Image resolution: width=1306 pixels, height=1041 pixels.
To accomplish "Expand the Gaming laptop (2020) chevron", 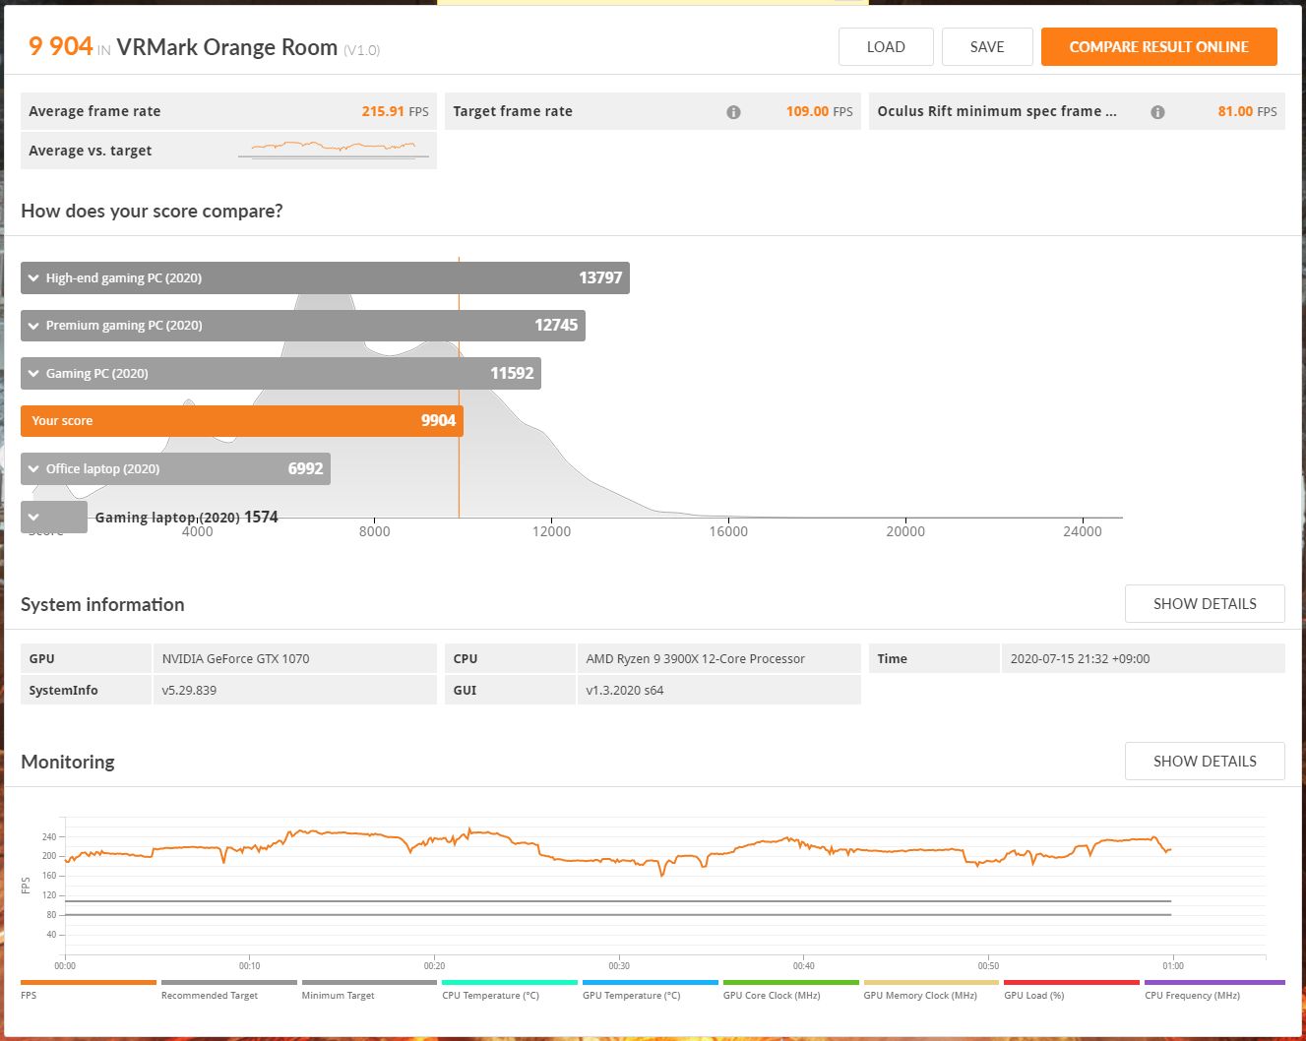I will coord(34,517).
